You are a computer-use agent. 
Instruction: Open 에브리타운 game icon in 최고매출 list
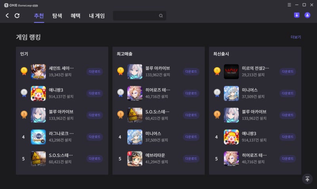pyautogui.click(x=135, y=159)
